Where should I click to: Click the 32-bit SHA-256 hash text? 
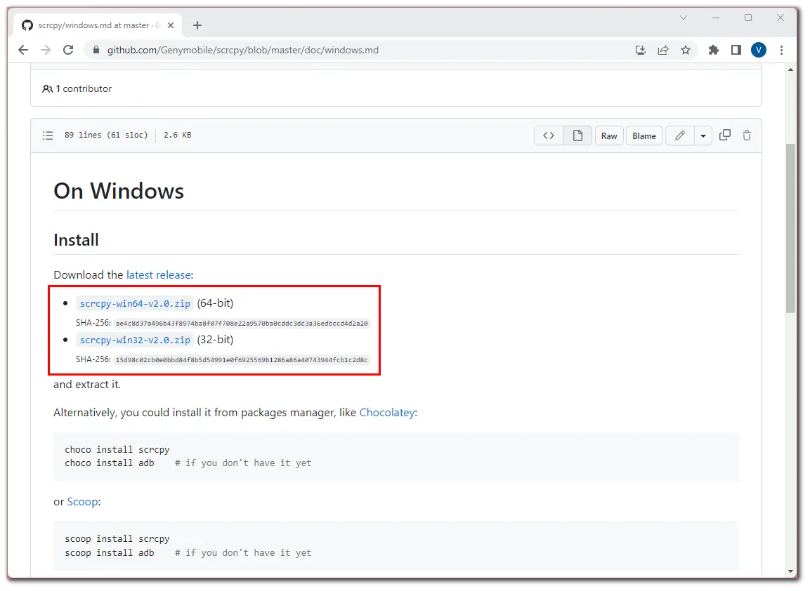(242, 360)
